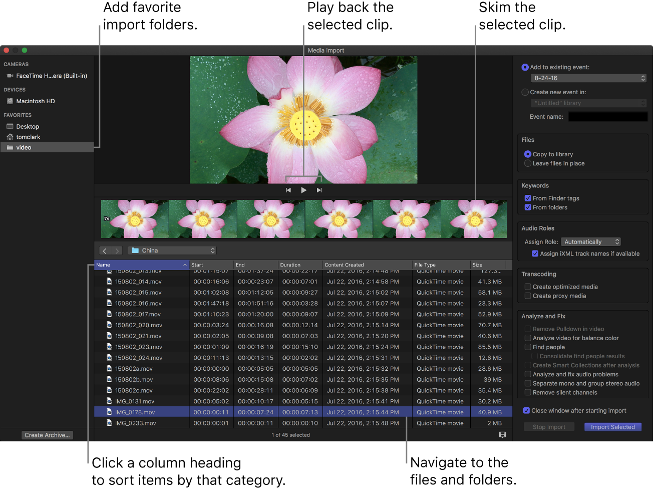Viewport: 654px width, 492px height.
Task: Select the 150802_020.mov file row
Action: [x=139, y=326]
